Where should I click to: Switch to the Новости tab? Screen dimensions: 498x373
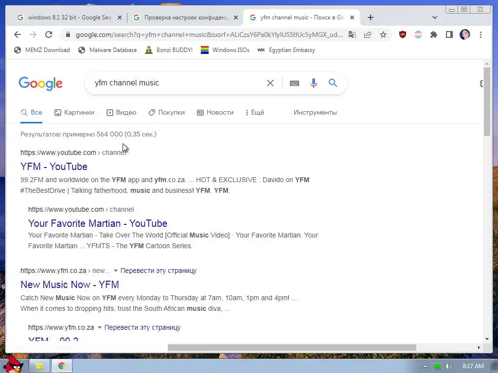[215, 112]
